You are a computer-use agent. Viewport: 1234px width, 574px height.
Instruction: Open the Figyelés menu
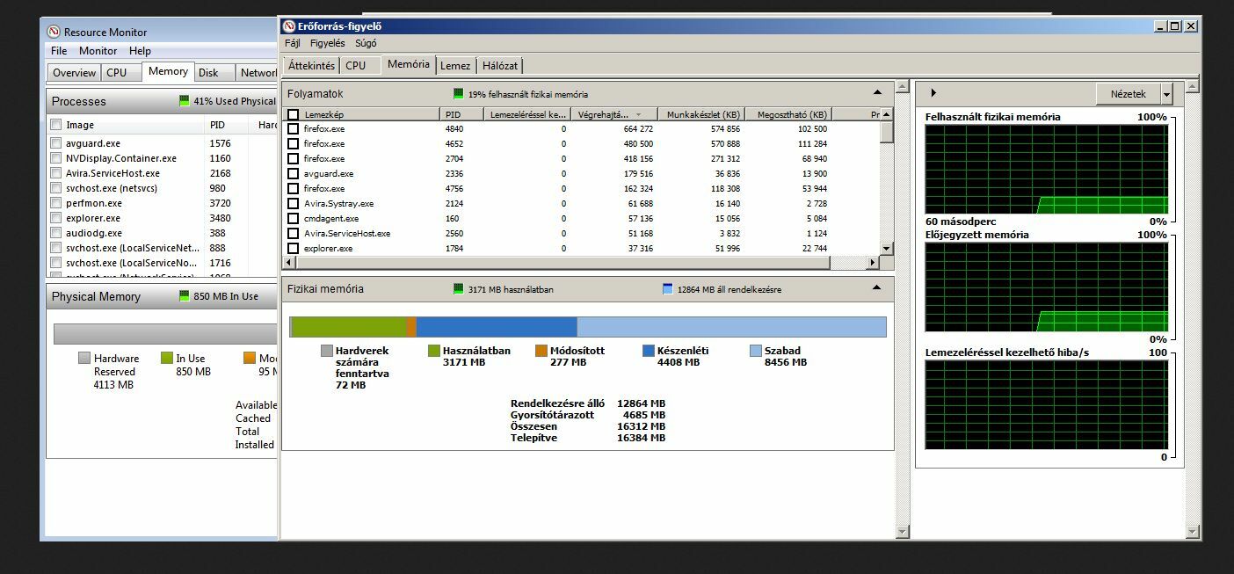(x=328, y=43)
